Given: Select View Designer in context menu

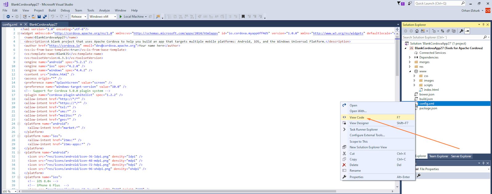Looking at the screenshot, I should click(x=378, y=123).
